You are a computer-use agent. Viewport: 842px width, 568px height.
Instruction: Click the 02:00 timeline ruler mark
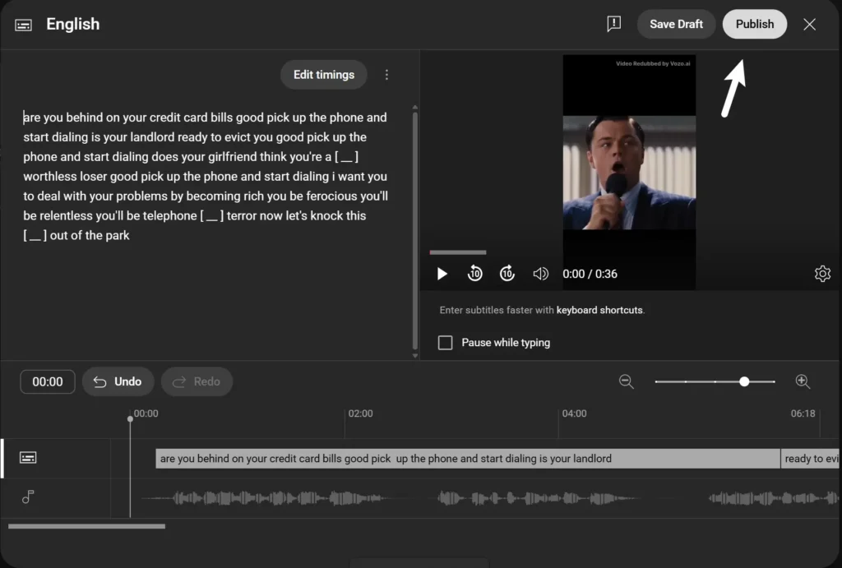click(360, 413)
